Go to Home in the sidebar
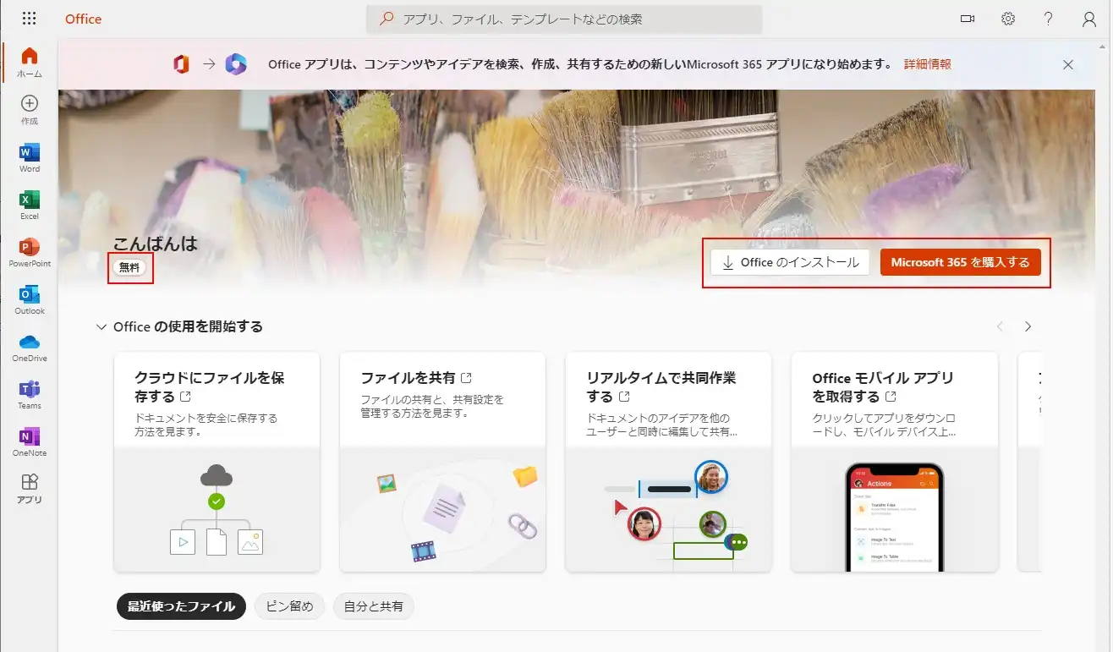 [x=30, y=63]
